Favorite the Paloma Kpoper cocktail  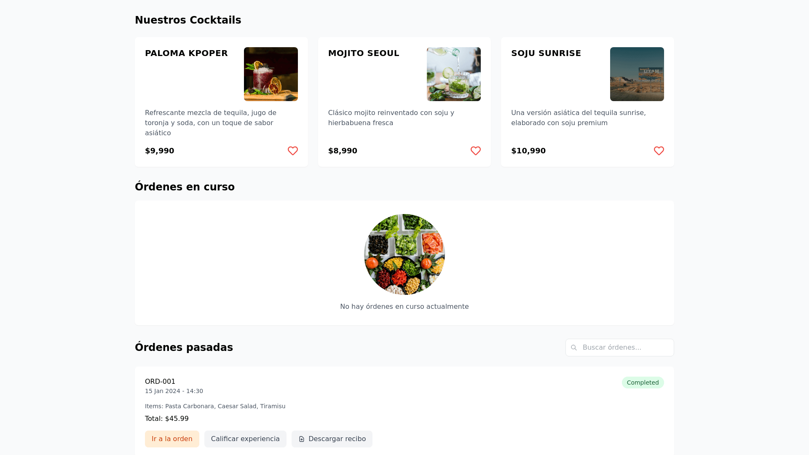[x=292, y=151]
